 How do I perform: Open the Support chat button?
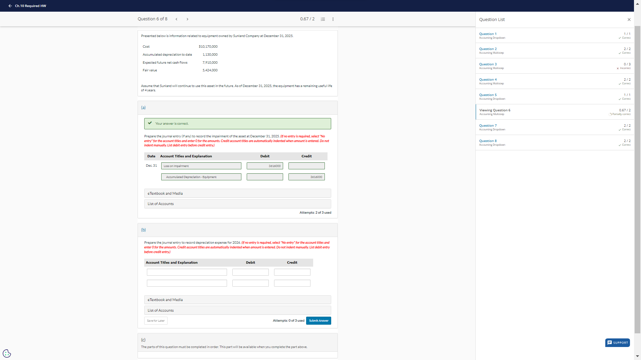coord(617,343)
